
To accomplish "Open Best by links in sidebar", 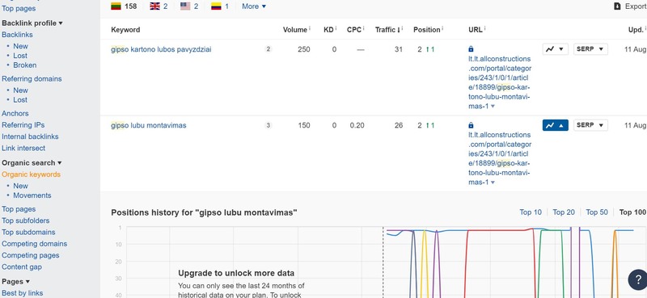I will [23, 293].
